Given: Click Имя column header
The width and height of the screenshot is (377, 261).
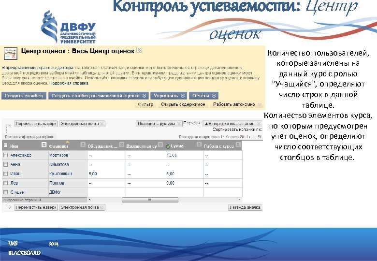Looking at the screenshot, I should (14, 146).
